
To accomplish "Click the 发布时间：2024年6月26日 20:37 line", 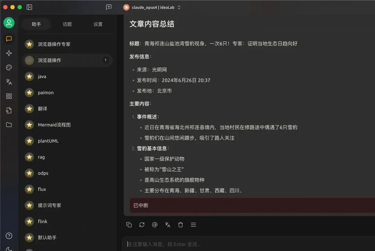I will click(174, 80).
